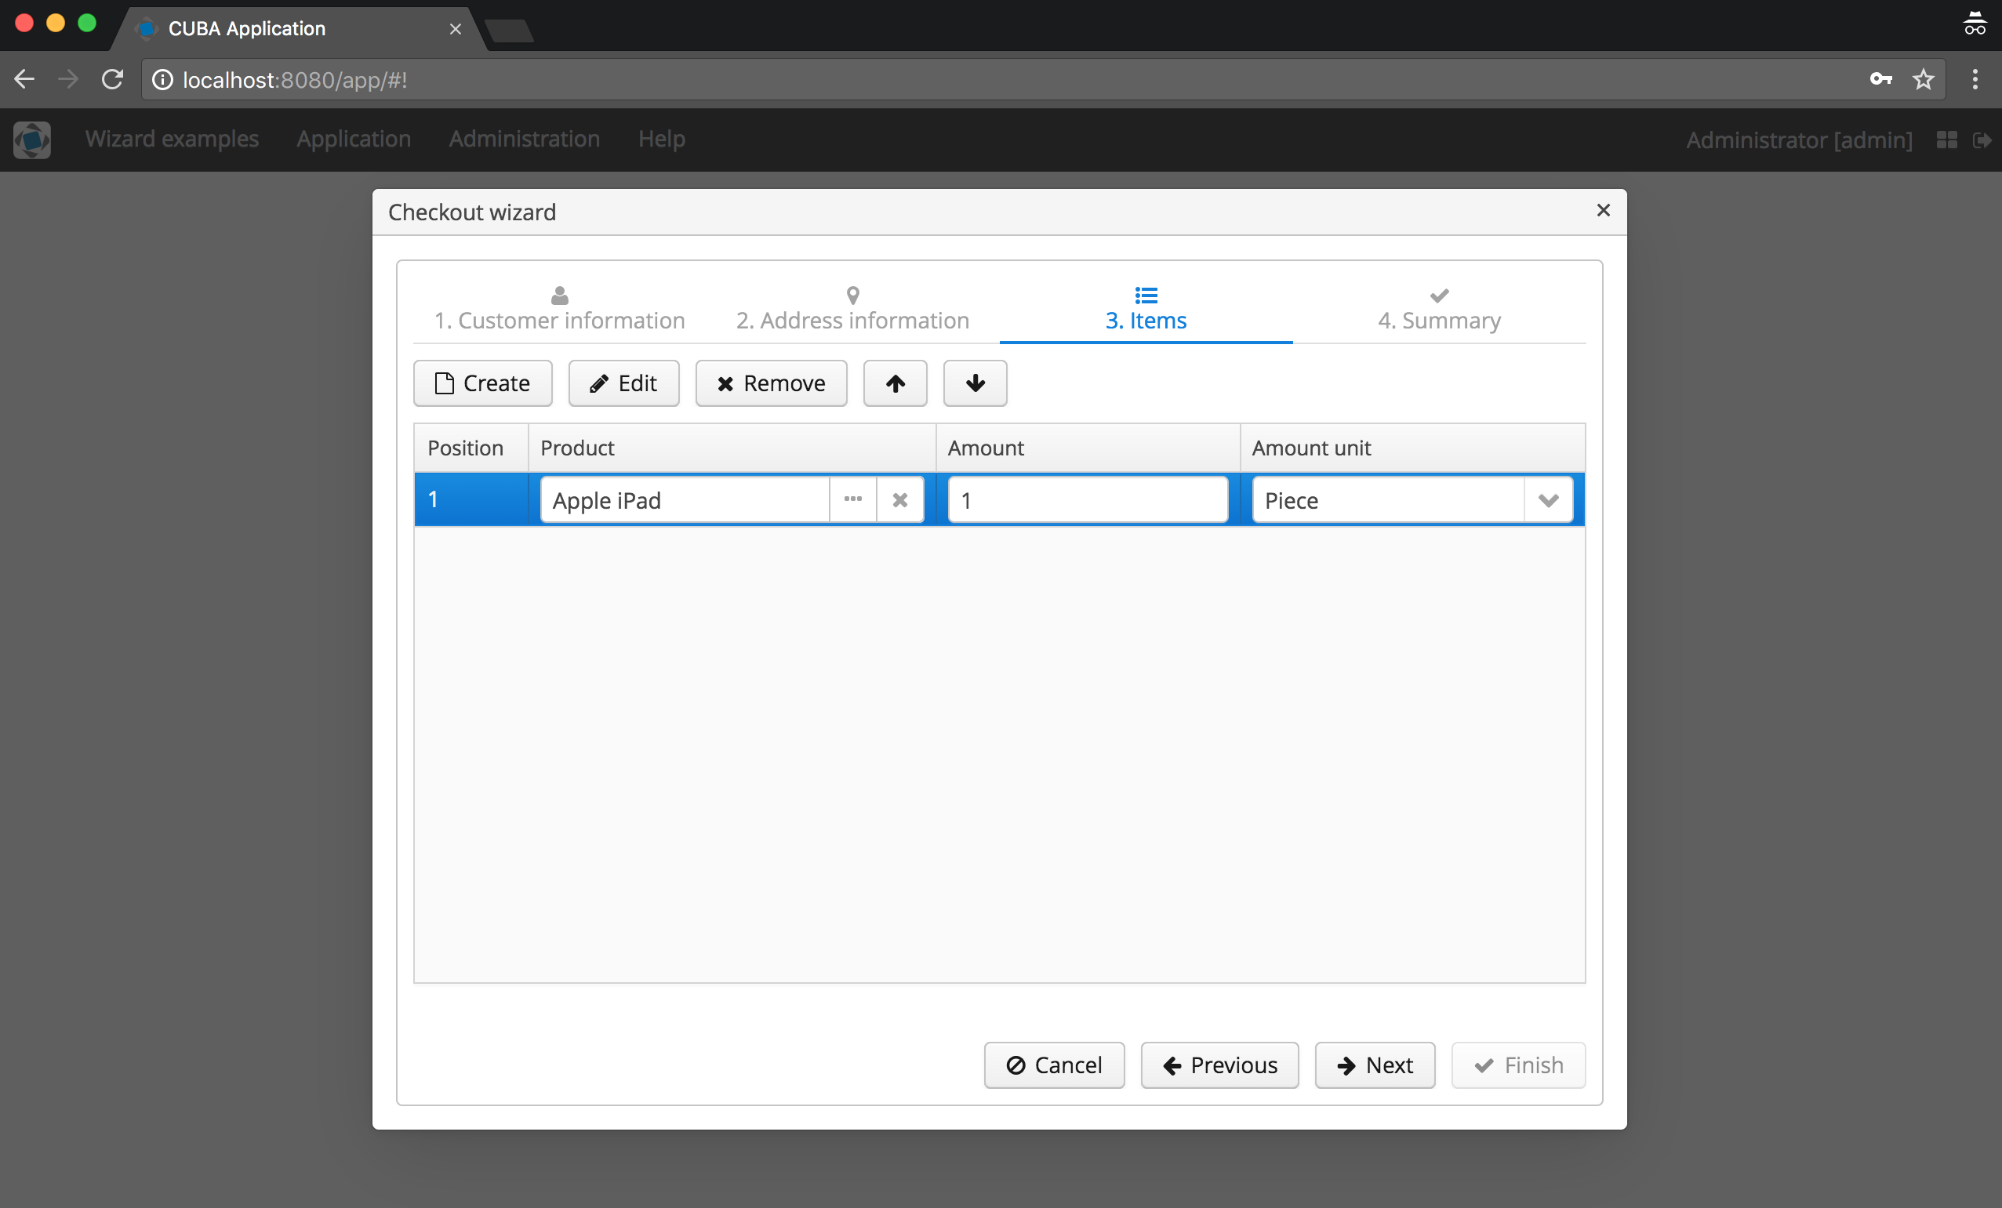The height and width of the screenshot is (1208, 2002).
Task: Create a new item row
Action: coord(482,383)
